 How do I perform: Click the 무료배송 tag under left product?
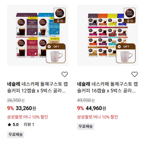(x=16, y=135)
